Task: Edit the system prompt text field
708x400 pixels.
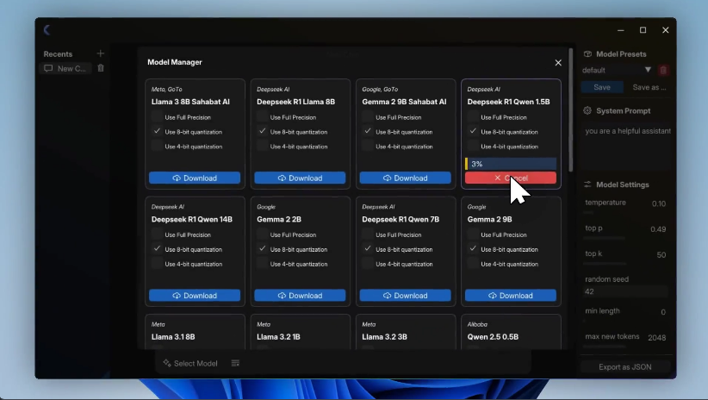Action: (627, 147)
